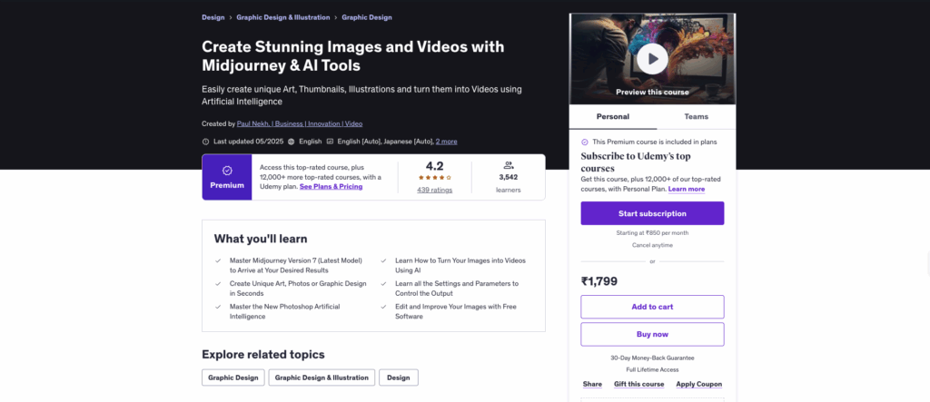Click the course preview thumbnail image

652,59
